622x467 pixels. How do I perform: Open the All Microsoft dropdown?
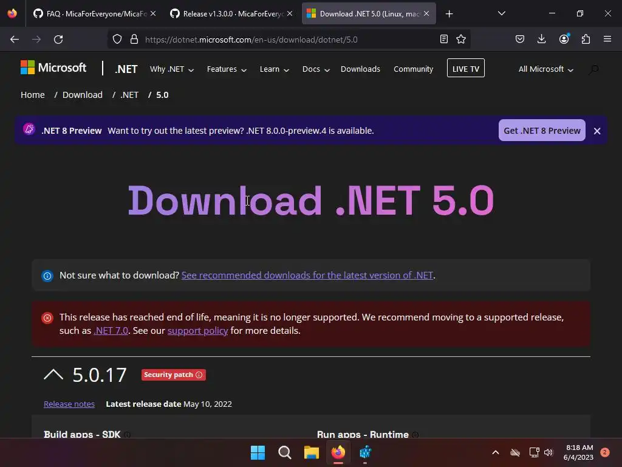click(545, 69)
